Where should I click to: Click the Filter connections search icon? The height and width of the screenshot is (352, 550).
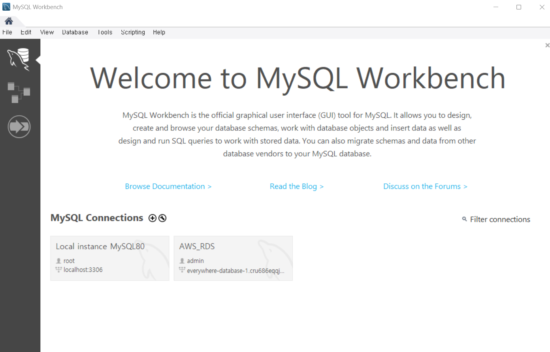click(x=465, y=219)
